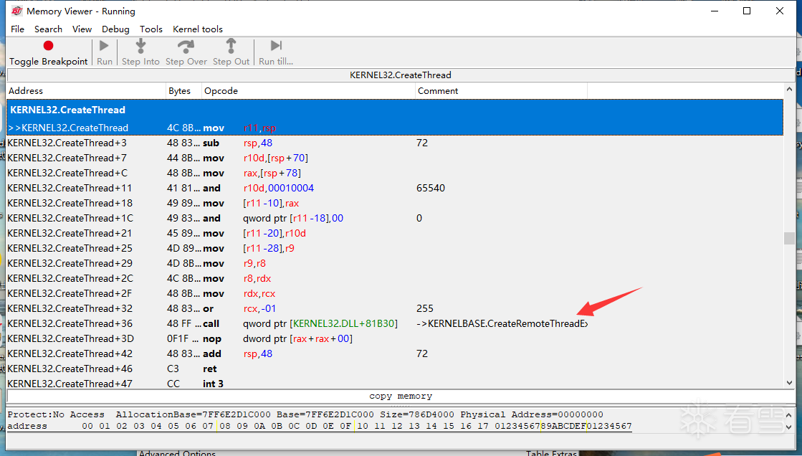Open the Search menu
802x456 pixels.
pyautogui.click(x=48, y=29)
